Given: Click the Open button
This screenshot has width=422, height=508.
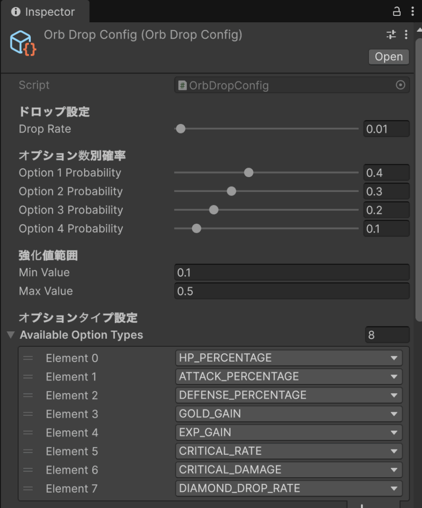Looking at the screenshot, I should pos(389,57).
